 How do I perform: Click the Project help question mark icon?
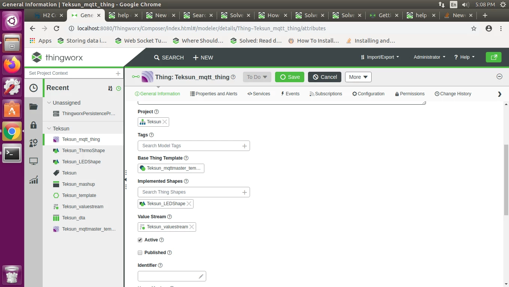tap(156, 112)
